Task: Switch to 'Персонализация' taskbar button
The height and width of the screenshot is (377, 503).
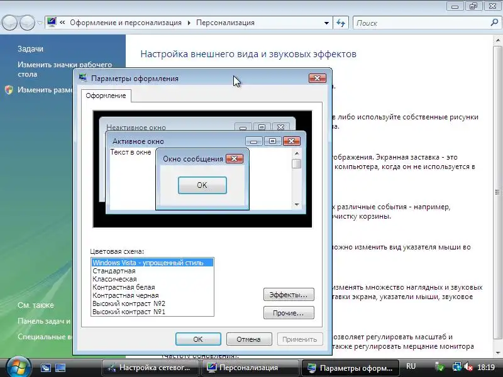Action: click(250, 368)
